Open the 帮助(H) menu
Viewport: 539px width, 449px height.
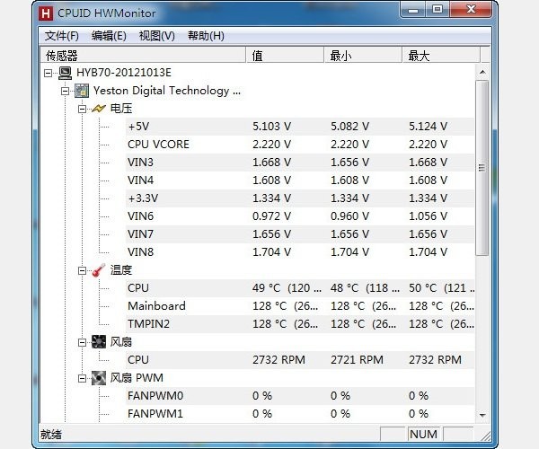coord(206,36)
